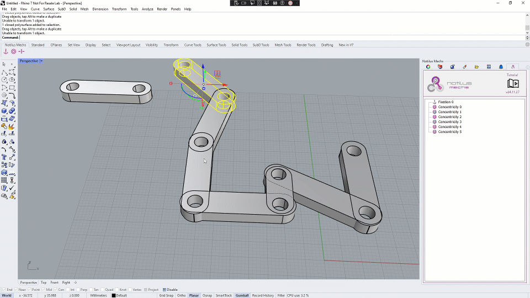
Task: Click the third Notilus Mechs toolbar icon
Action: 22,51
